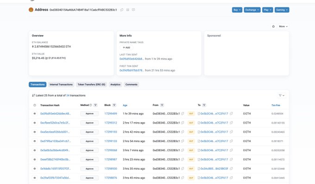315x184 pixels.
Task: Open the Token Transfers (ERC-20) tab
Action: click(x=91, y=84)
